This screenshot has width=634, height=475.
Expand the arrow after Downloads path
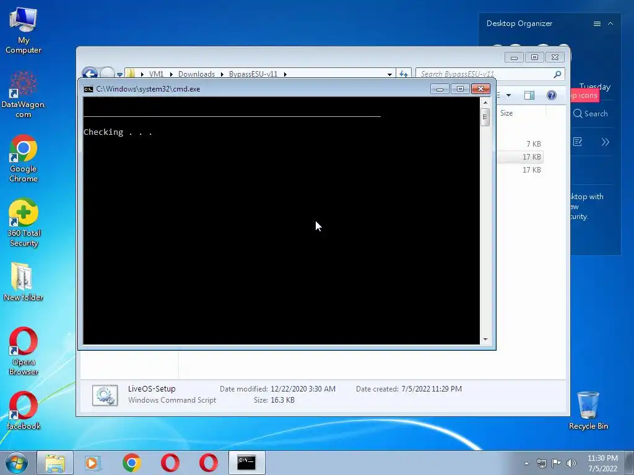[x=222, y=74]
